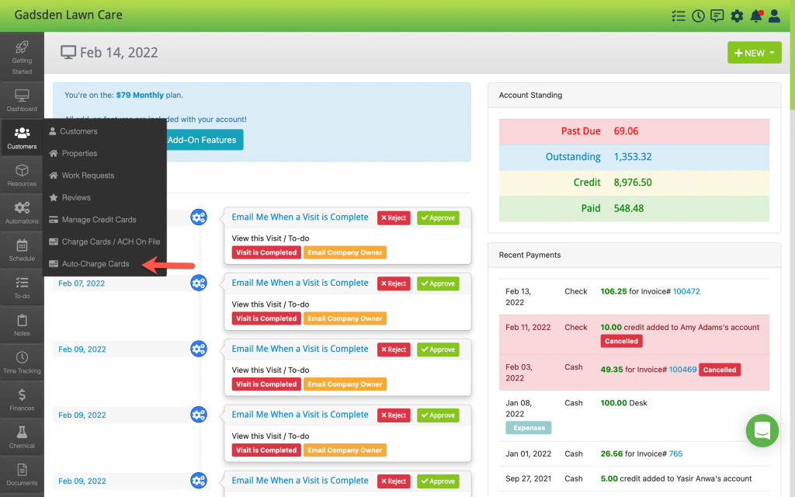The height and width of the screenshot is (497, 795).
Task: Open the notifications bell icon
Action: [x=756, y=16]
